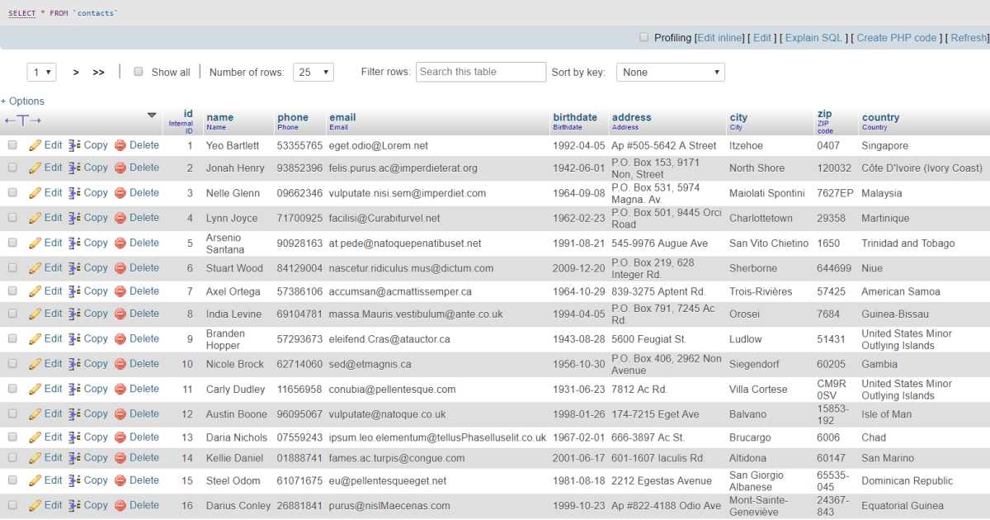Screen dimensions: 990x520
Task: Open the Number of rows dropdown
Action: tap(313, 72)
